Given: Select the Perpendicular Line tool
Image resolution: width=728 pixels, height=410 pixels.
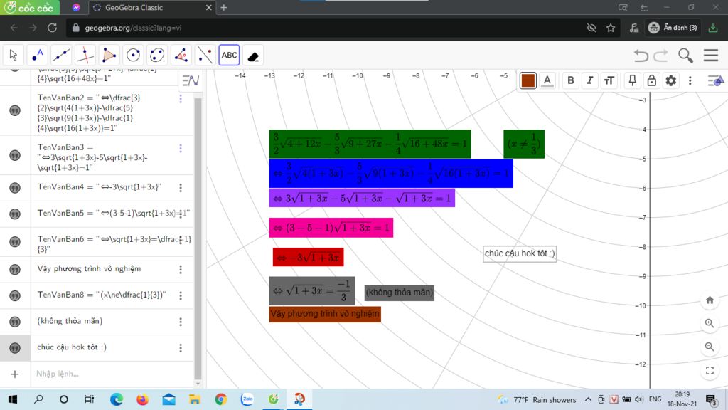Looking at the screenshot, I should pyautogui.click(x=85, y=56).
